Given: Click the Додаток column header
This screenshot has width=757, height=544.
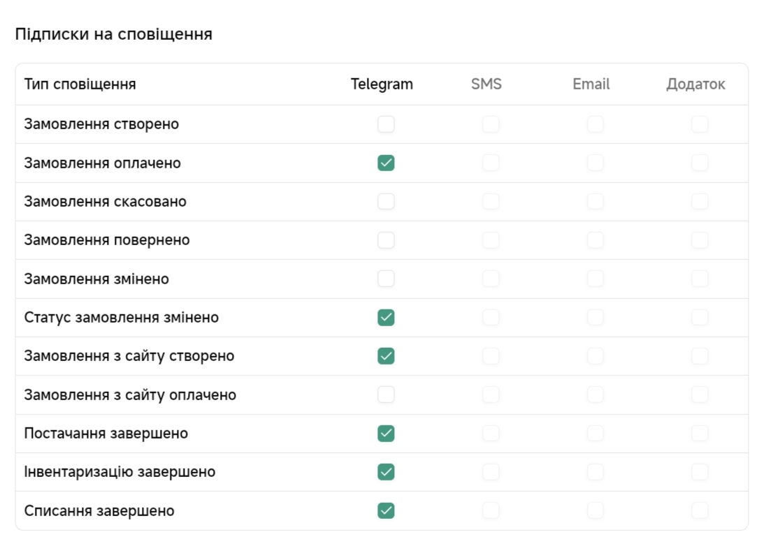Looking at the screenshot, I should point(695,84).
